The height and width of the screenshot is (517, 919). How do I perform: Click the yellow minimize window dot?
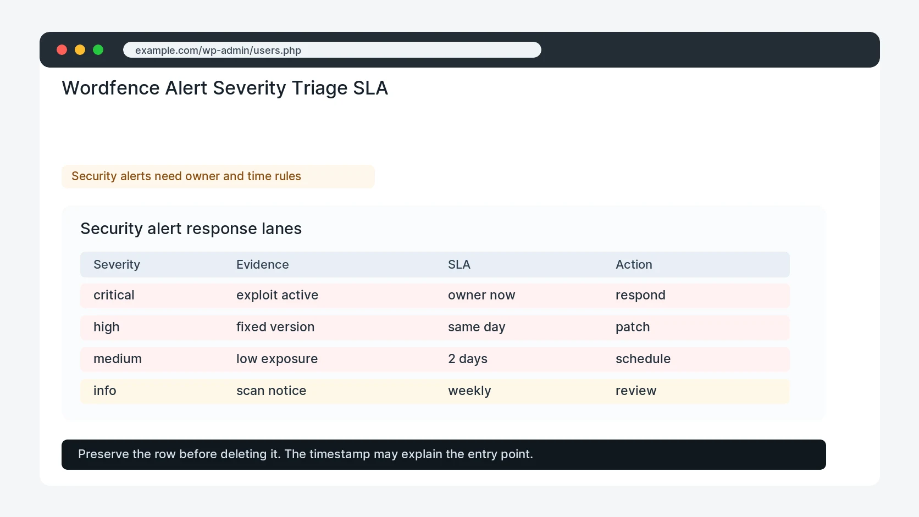[x=80, y=50]
